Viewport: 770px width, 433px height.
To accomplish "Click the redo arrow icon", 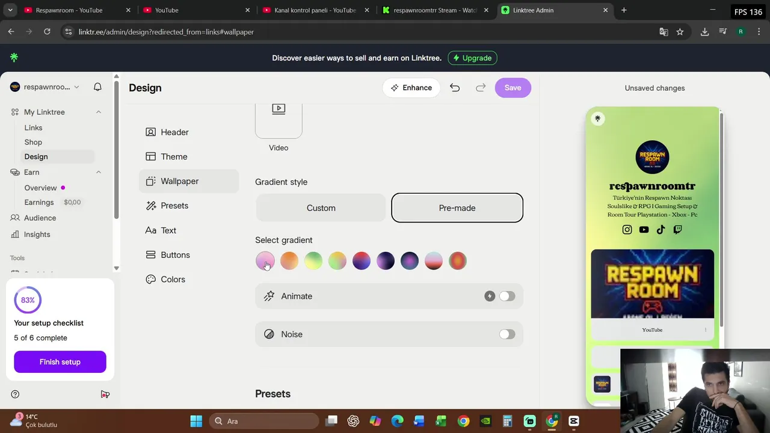I will coord(481,88).
